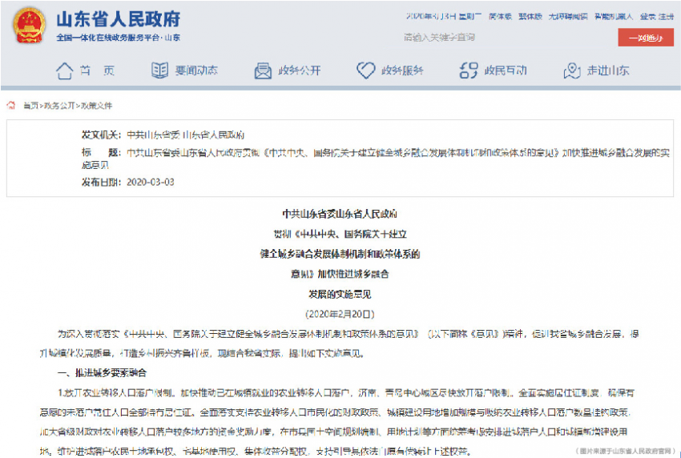Open the 政务服务 navigation item
Image resolution: width=681 pixels, height=458 pixels.
[402, 70]
